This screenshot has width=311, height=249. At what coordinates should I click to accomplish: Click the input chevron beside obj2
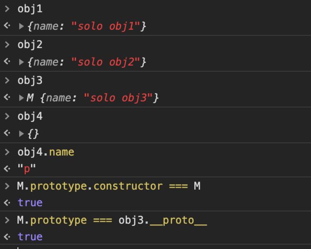pyautogui.click(x=7, y=45)
